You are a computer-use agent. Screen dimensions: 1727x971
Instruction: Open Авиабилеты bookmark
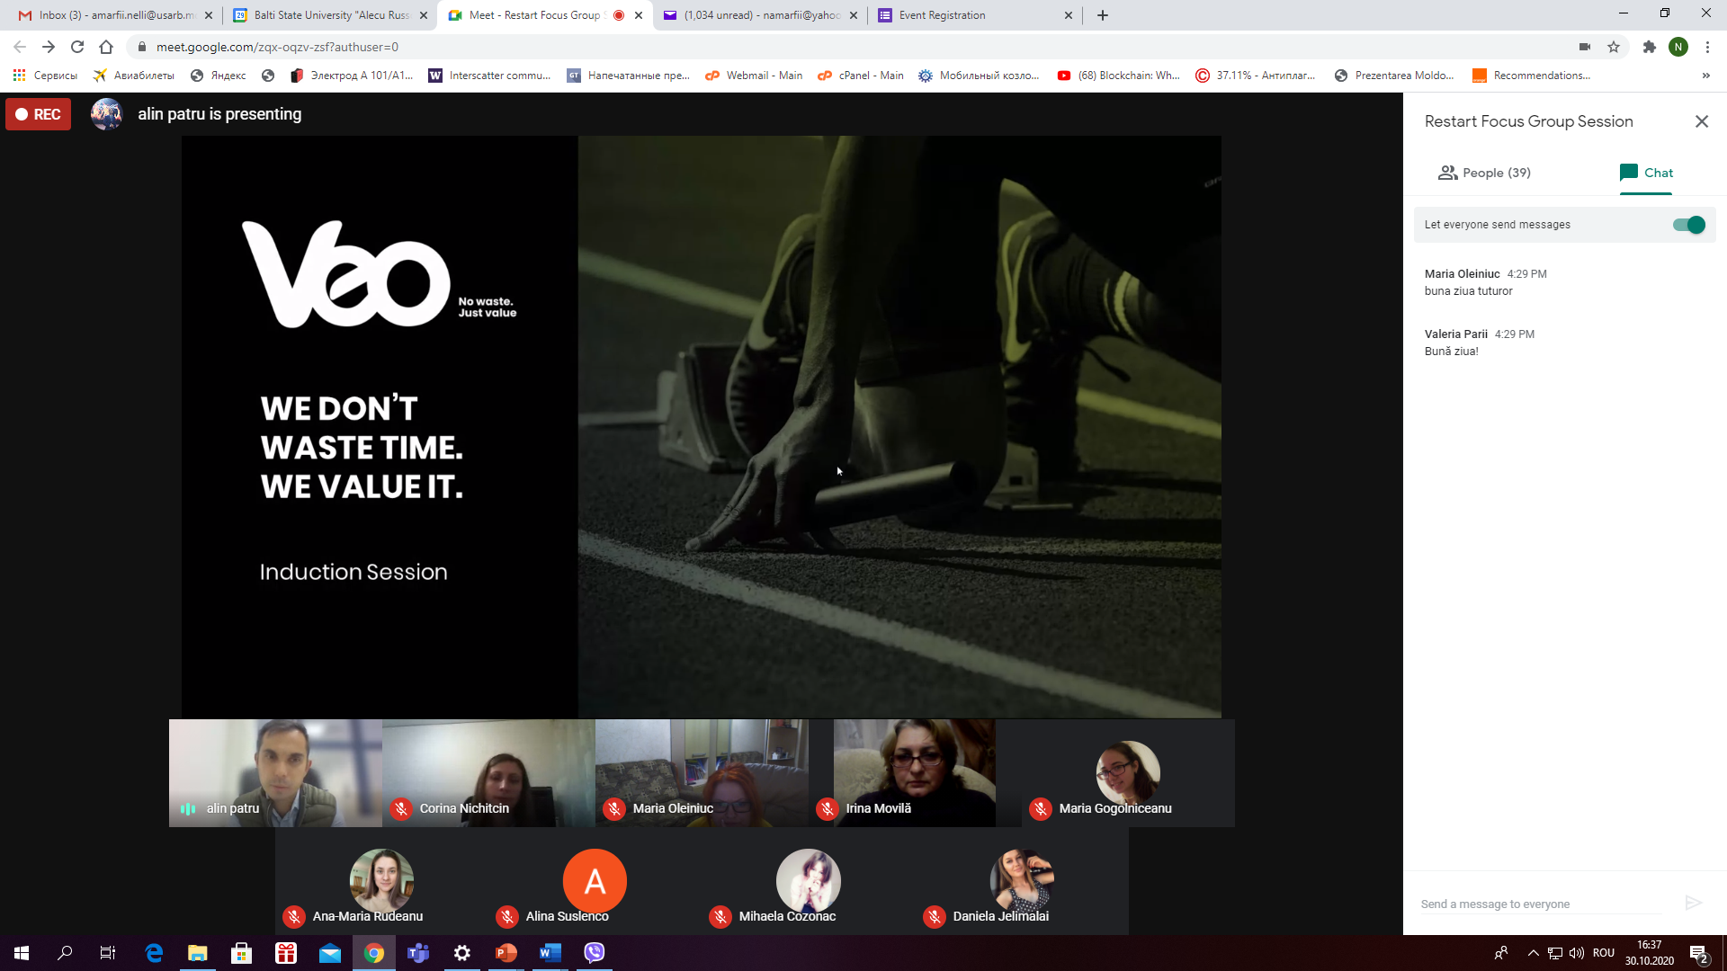point(134,76)
